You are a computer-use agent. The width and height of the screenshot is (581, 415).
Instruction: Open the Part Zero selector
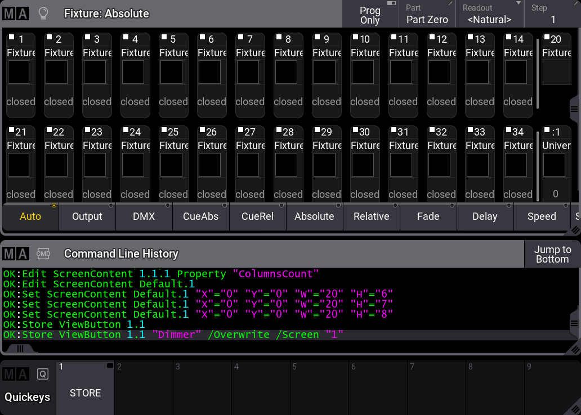coord(427,15)
